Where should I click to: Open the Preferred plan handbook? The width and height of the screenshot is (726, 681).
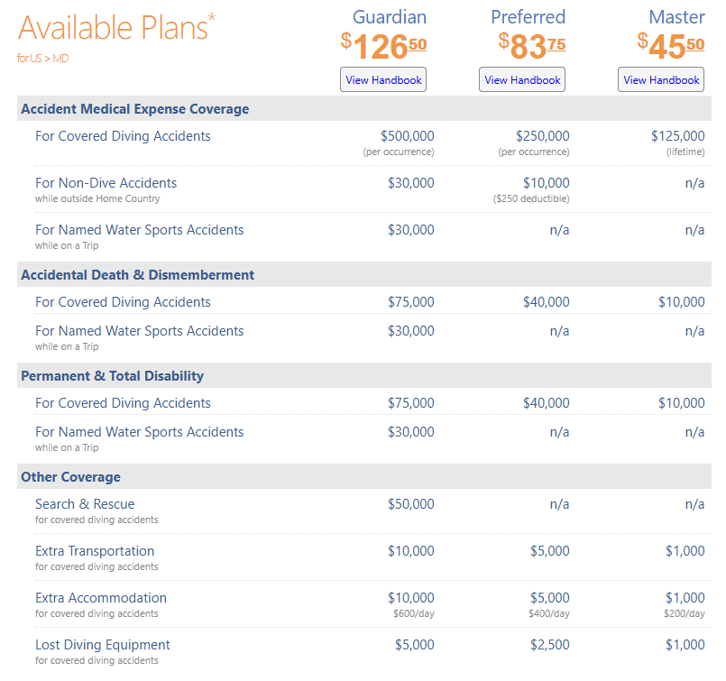coord(522,79)
